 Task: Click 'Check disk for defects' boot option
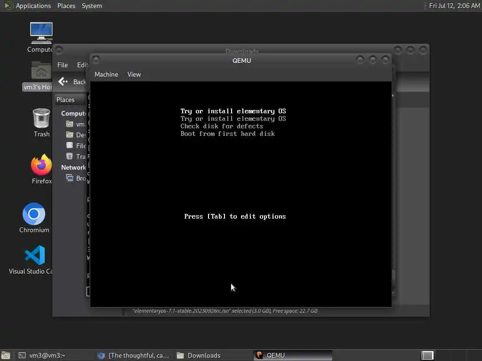pos(222,126)
